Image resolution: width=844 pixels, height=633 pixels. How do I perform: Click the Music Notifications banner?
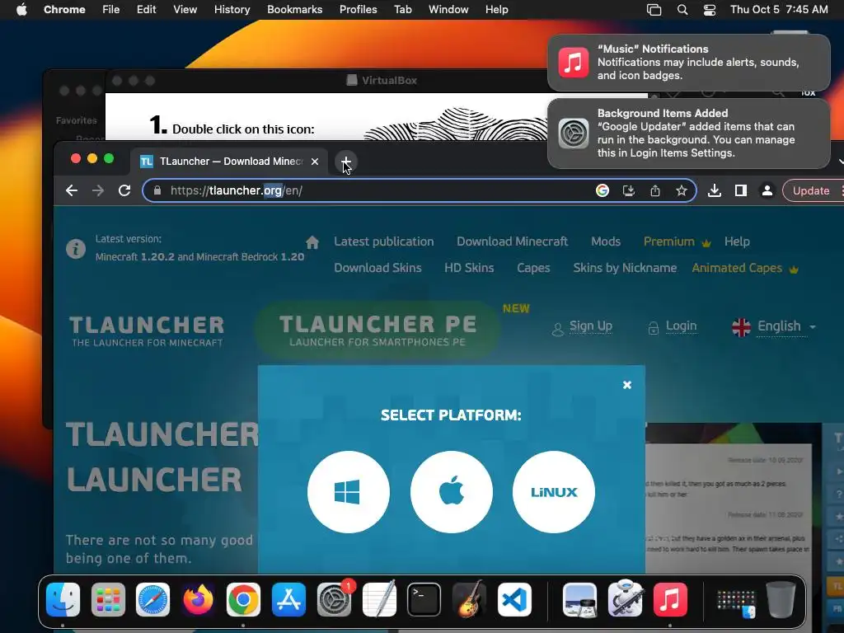pyautogui.click(x=689, y=63)
